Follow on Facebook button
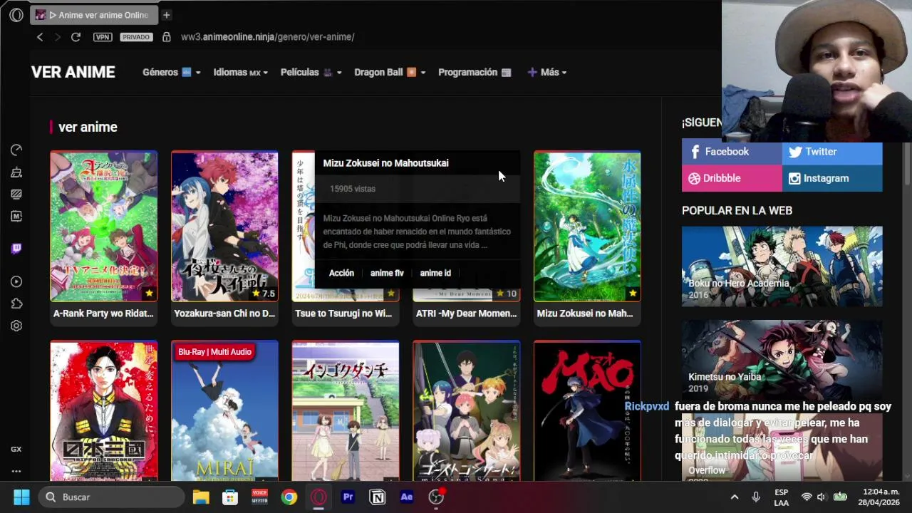This screenshot has height=513, width=912. (732, 152)
